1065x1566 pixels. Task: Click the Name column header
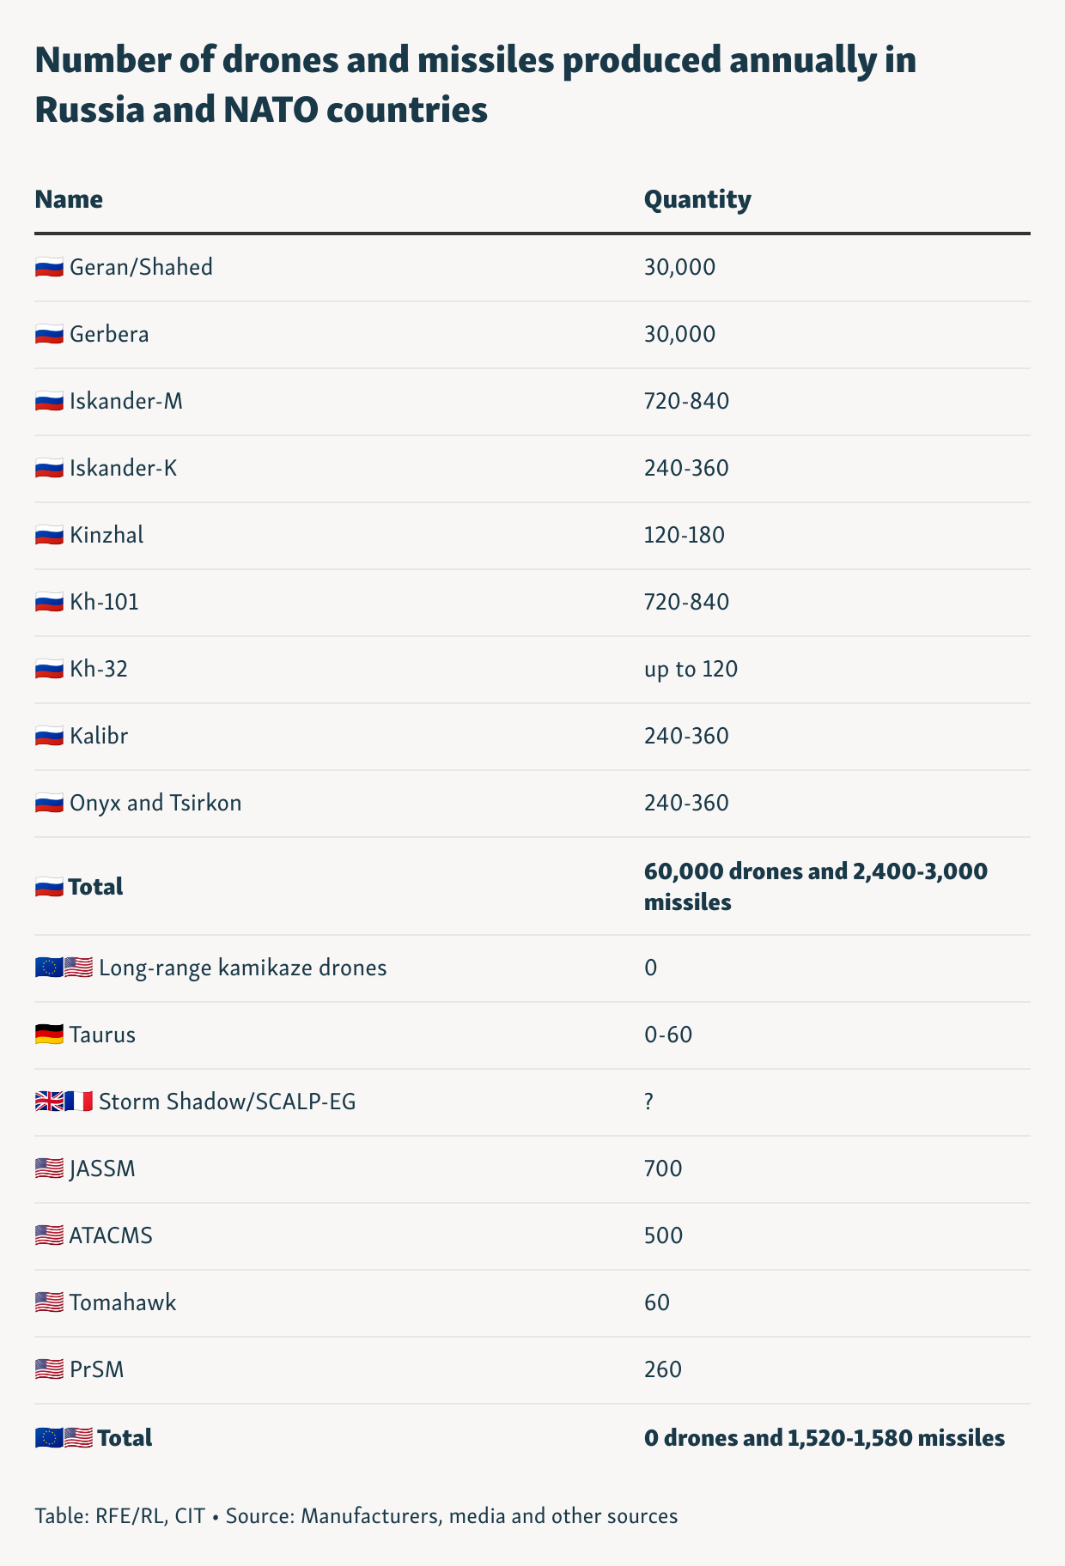coord(69,199)
